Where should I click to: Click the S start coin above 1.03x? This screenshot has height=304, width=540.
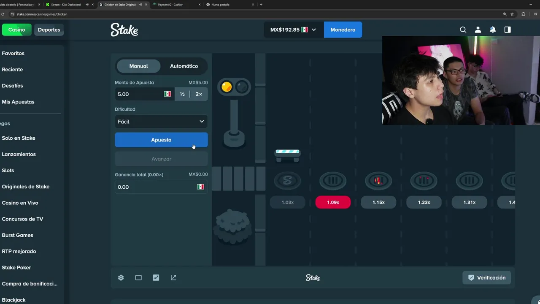coord(287,181)
